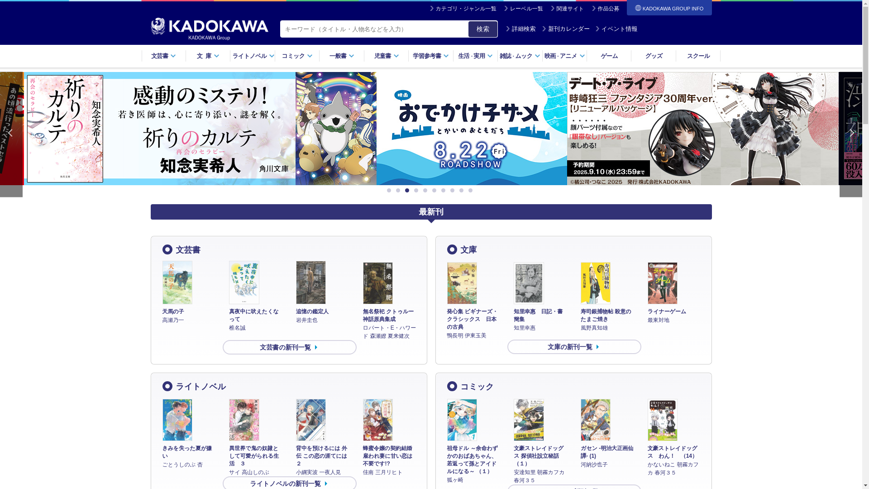
Task: Open KADOKAWA GROUP INFO globe link
Action: 669,8
